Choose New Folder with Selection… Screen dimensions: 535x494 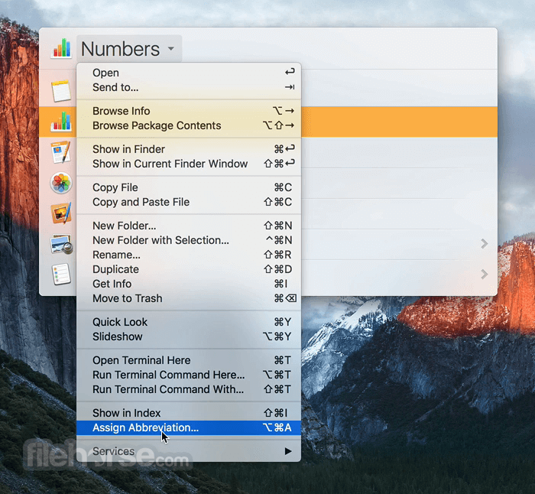click(189, 240)
